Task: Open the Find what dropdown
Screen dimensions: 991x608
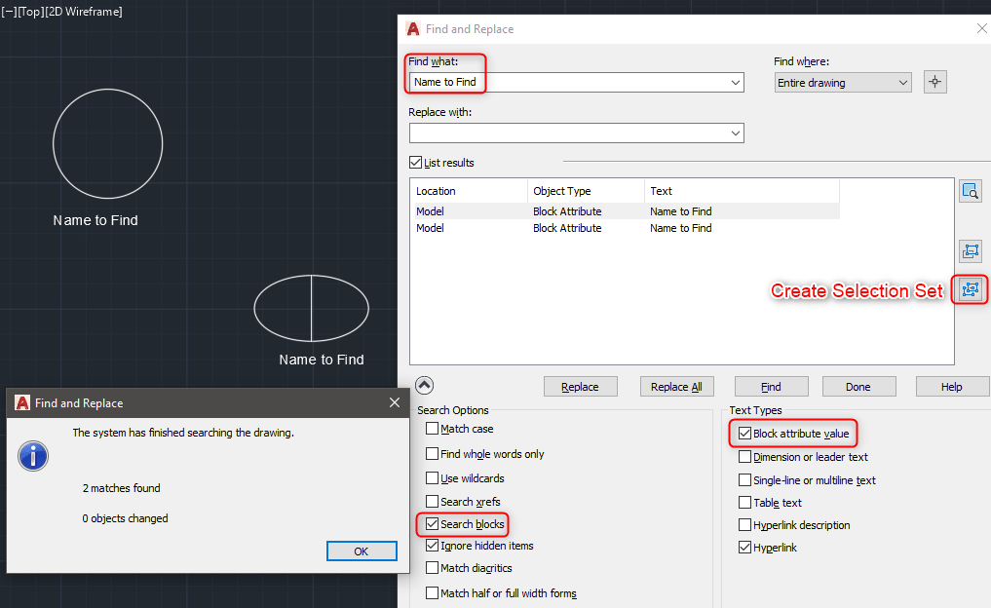Action: coord(738,82)
